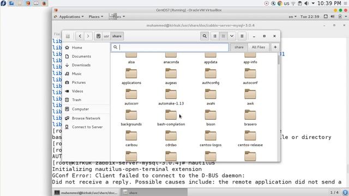349x196 pixels.
Task: Select the augeas folder
Action: pos(171,76)
